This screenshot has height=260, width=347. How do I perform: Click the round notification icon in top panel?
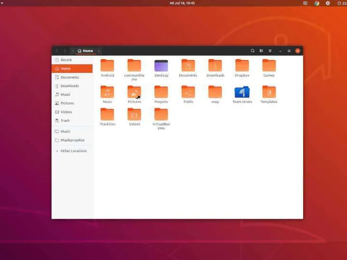[x=328, y=3]
